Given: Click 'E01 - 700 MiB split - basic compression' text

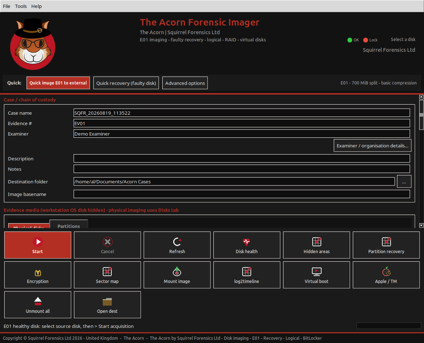Looking at the screenshot, I should (378, 83).
